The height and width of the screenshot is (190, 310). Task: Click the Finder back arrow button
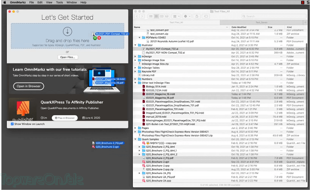point(137,16)
